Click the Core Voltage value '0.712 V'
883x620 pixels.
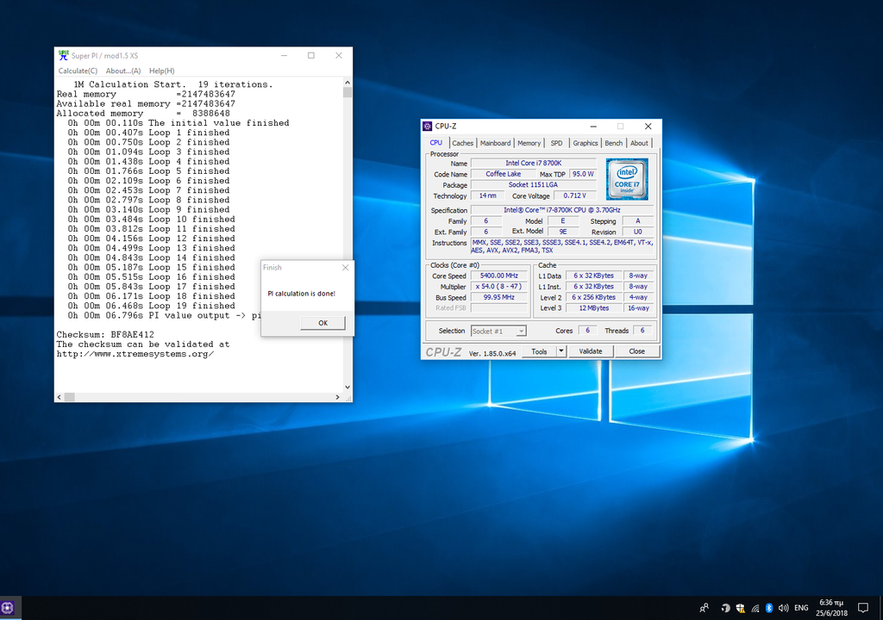coord(575,195)
